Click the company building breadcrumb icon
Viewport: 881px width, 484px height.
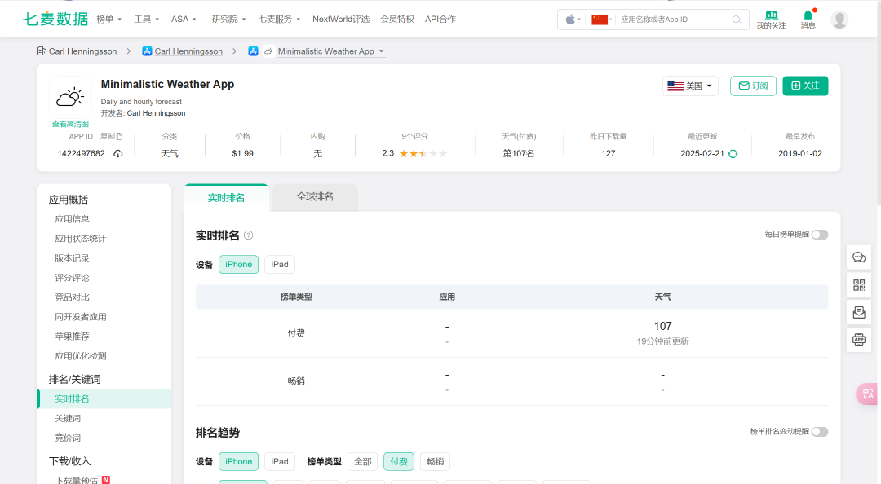(x=42, y=51)
